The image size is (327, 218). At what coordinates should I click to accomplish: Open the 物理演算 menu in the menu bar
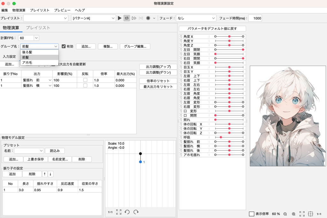point(19,10)
